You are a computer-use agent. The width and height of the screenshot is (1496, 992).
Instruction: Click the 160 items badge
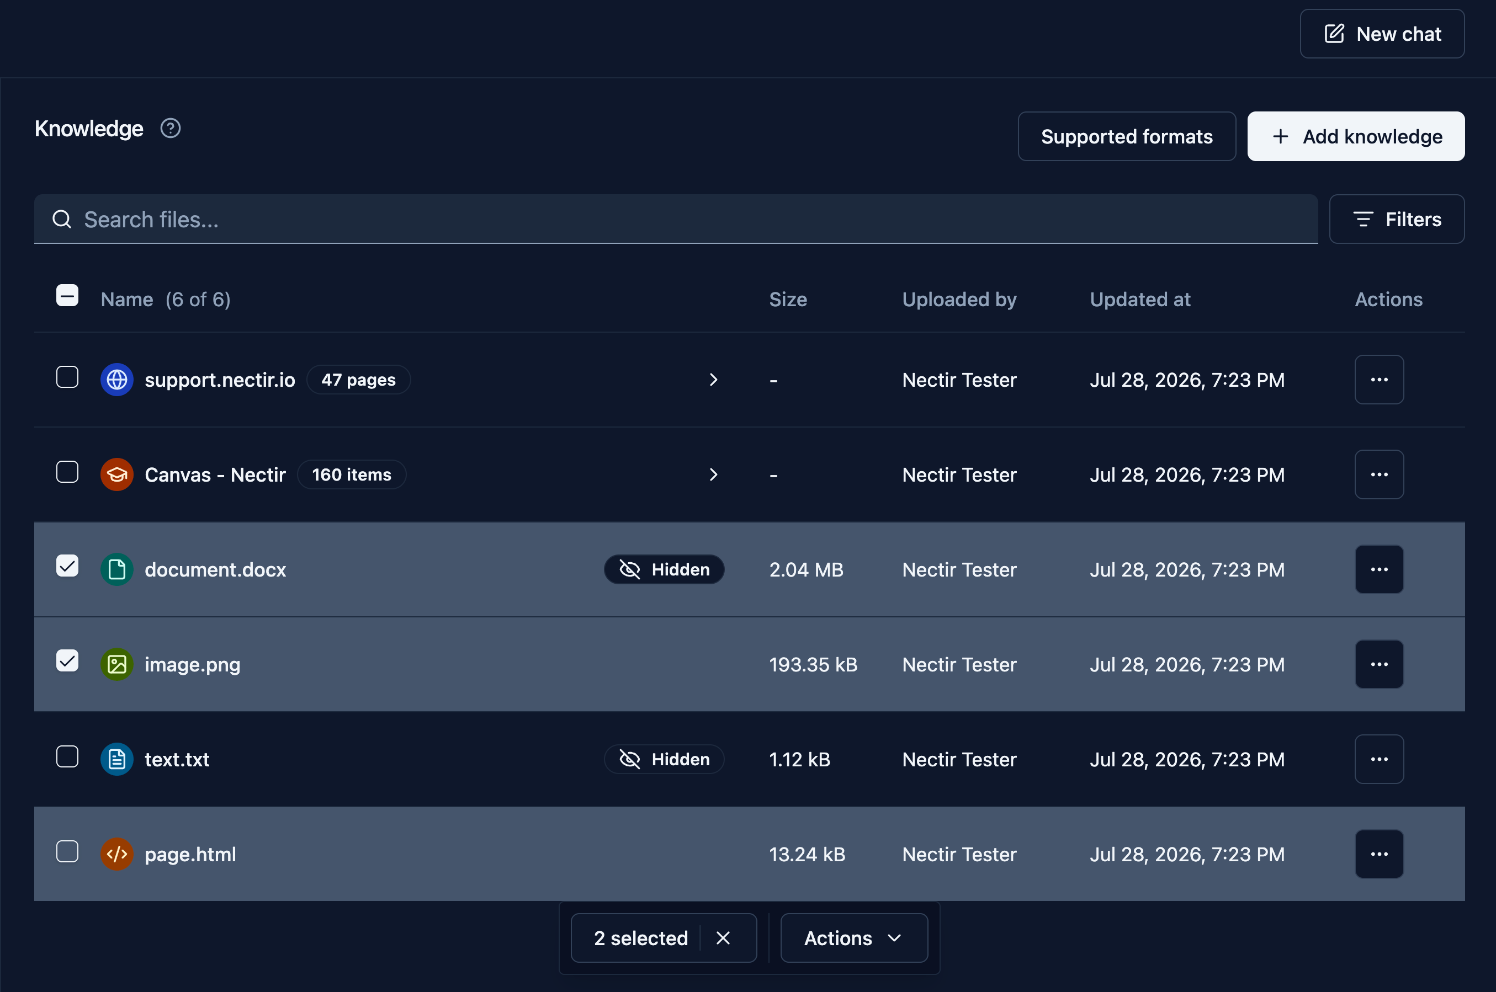[351, 474]
